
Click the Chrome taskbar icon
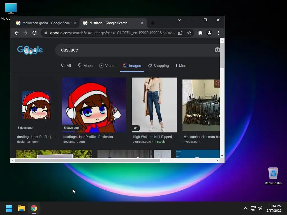(34, 208)
